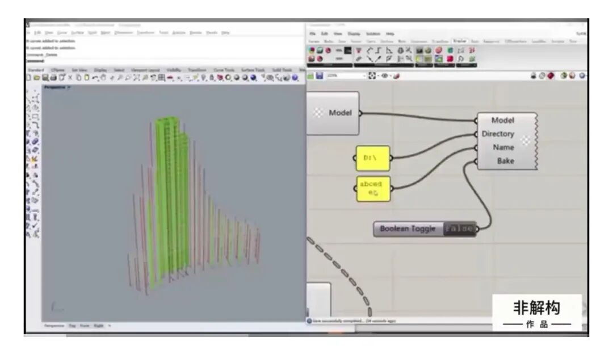Image resolution: width=613 pixels, height=349 pixels.
Task: Toggle the Boolean Toggle False value
Action: click(460, 228)
